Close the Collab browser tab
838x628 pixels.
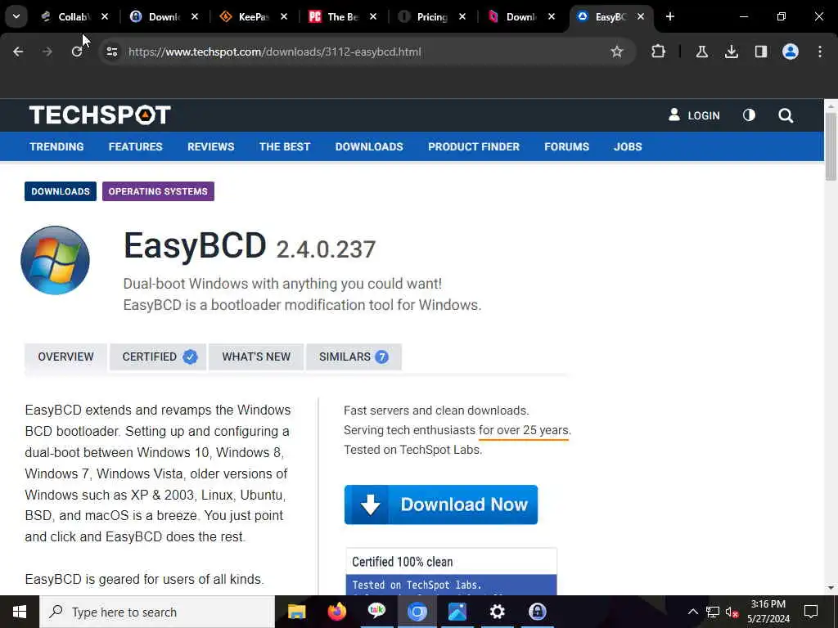click(105, 16)
